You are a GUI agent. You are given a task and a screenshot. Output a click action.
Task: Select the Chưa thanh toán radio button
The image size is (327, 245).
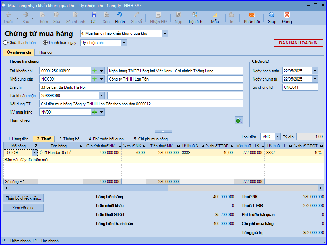6,43
